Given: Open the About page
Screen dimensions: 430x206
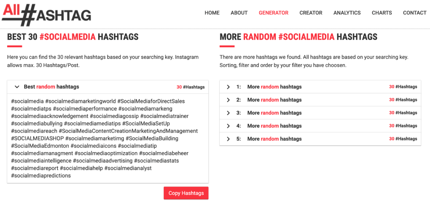Looking at the screenshot, I should 239,13.
